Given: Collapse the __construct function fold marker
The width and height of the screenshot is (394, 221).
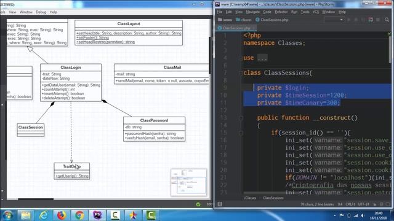Looking at the screenshot, I should [x=241, y=118].
